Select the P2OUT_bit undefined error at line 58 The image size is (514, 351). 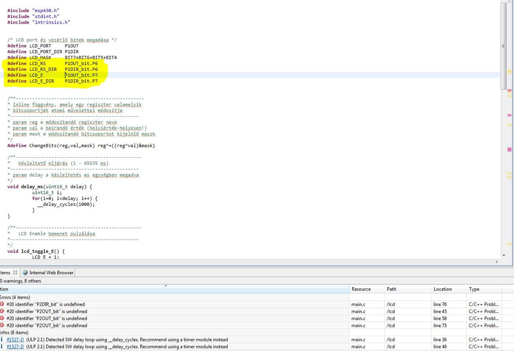point(47,318)
